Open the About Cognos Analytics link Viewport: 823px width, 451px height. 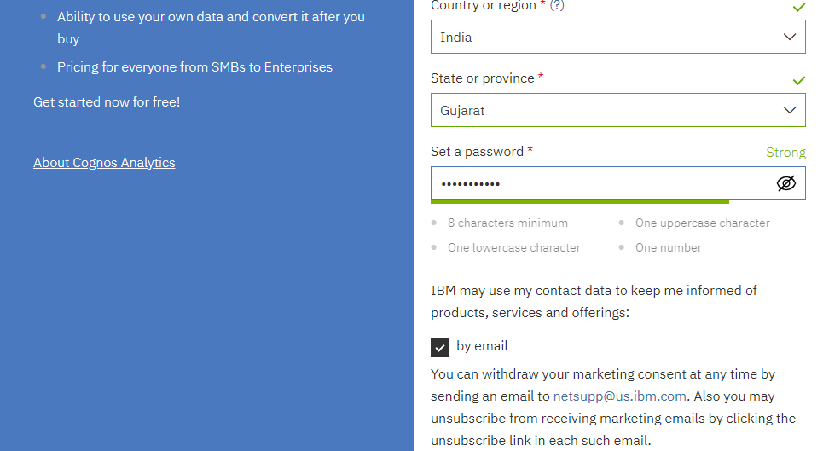click(104, 162)
